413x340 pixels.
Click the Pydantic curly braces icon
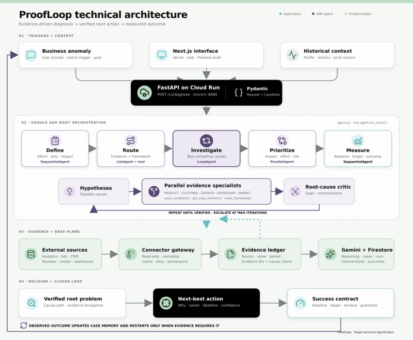point(238,93)
